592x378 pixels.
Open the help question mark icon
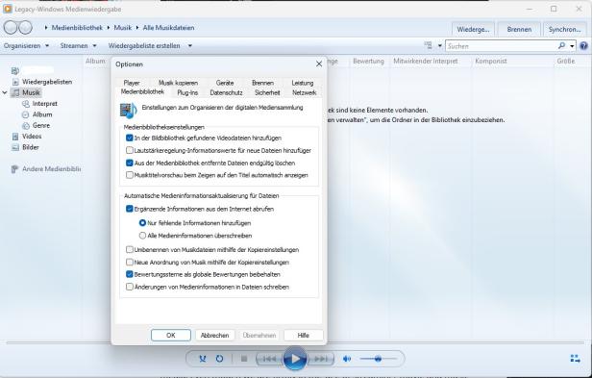click(x=583, y=46)
